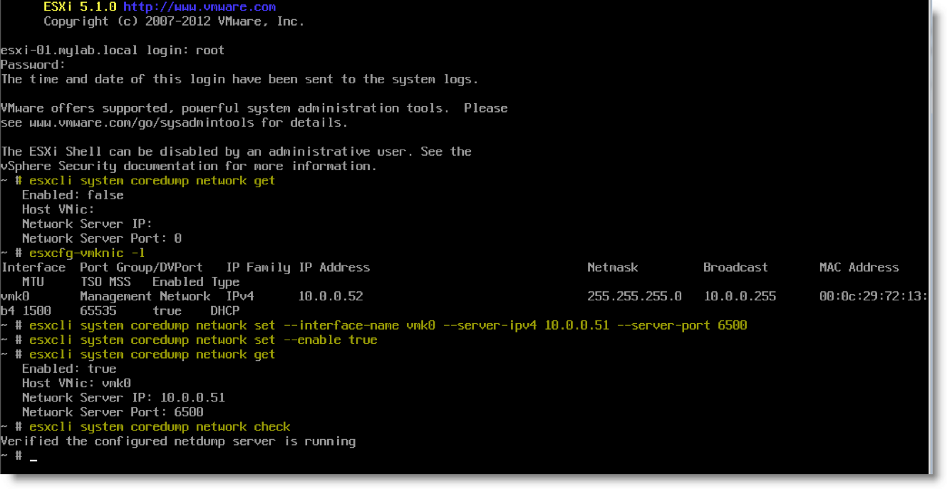
Task: Click the coredump network check command
Action: (160, 426)
